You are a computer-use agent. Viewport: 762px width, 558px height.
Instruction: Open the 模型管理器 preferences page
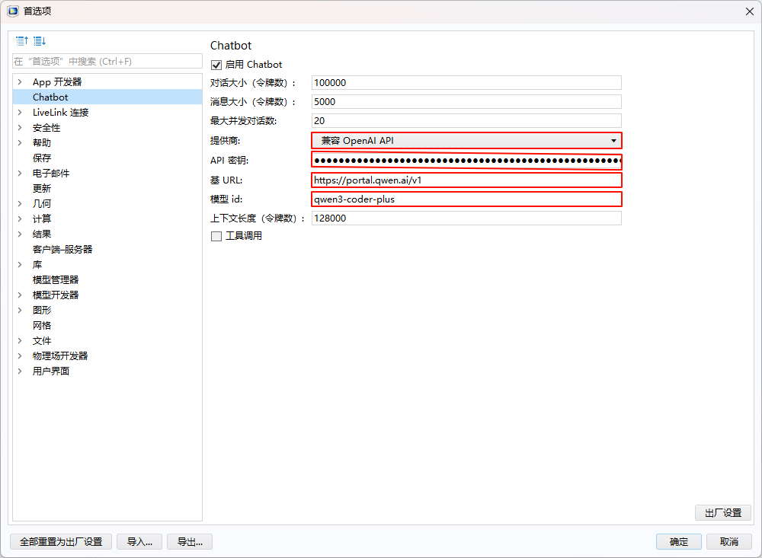coord(56,279)
